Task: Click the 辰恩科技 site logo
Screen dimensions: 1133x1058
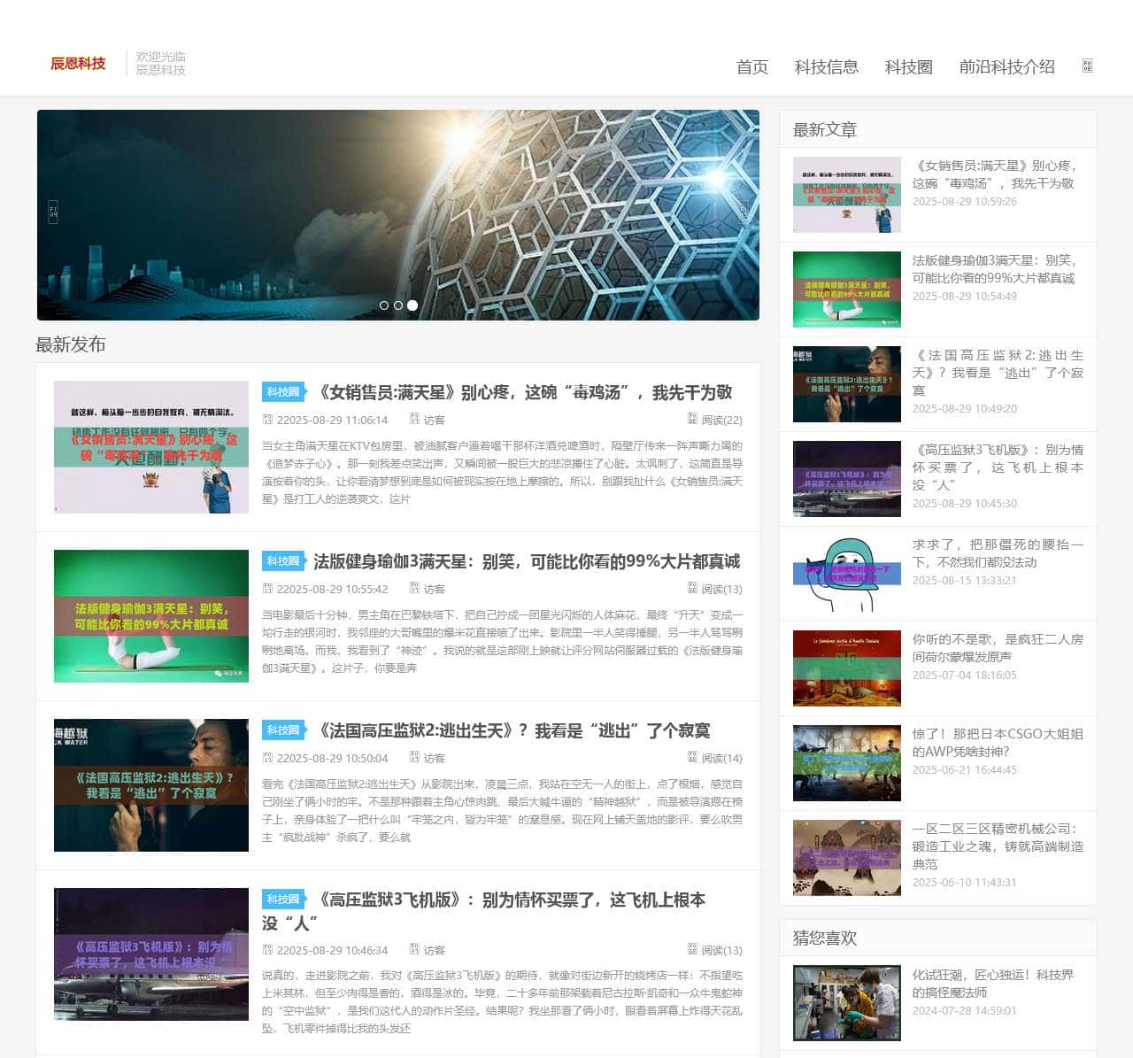Action: click(x=78, y=64)
